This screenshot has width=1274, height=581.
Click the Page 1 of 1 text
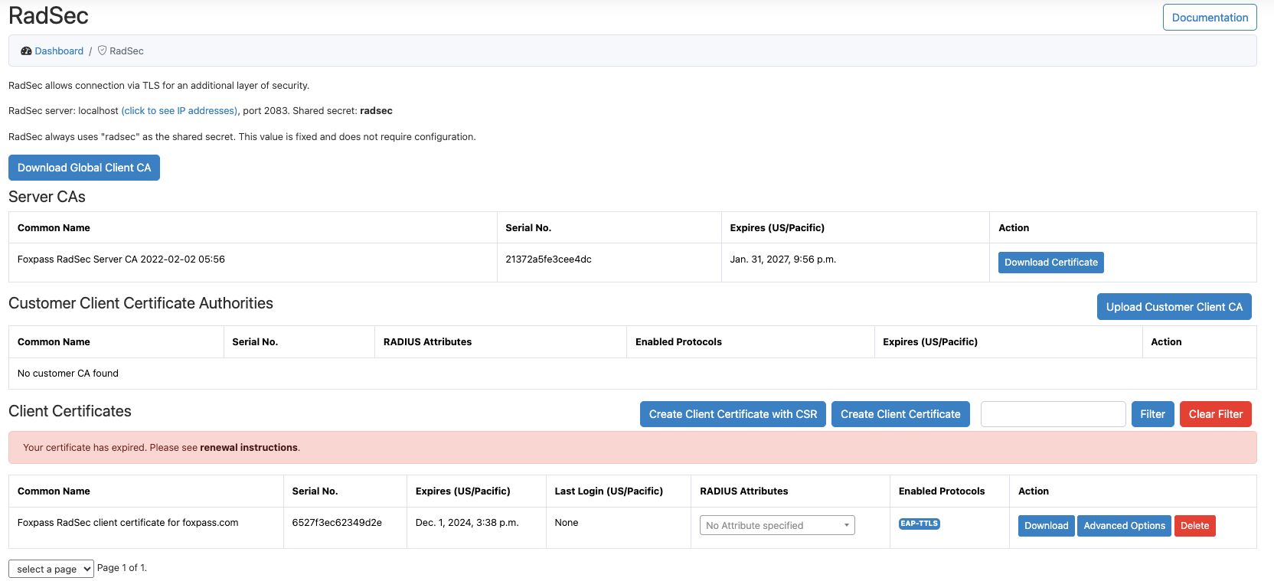pos(122,568)
